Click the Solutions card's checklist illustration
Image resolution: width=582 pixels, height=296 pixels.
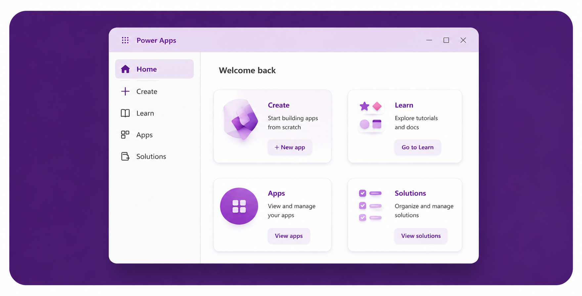click(371, 205)
